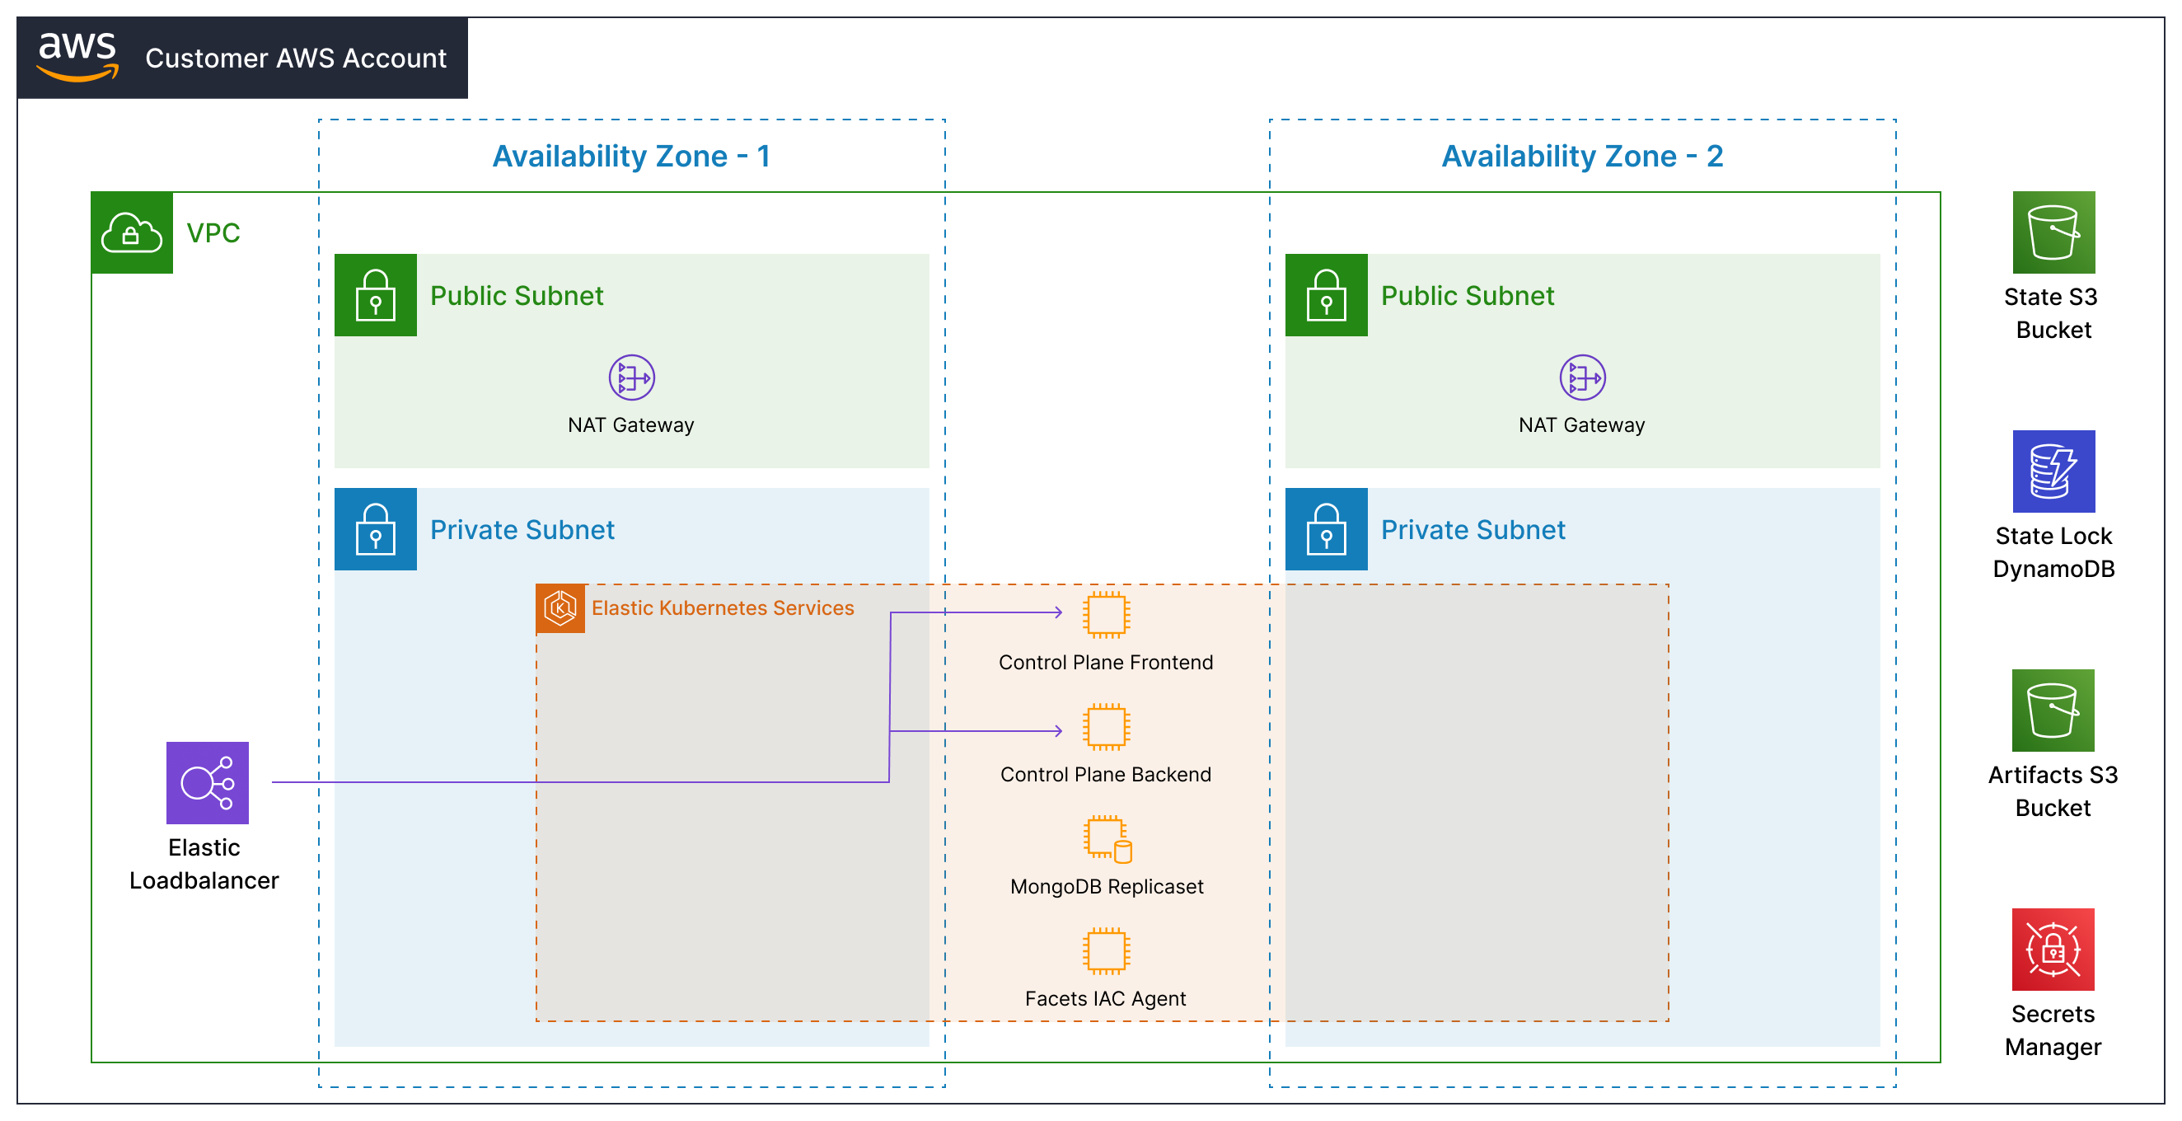Click the NAT Gateway label in Zone 1

(631, 425)
